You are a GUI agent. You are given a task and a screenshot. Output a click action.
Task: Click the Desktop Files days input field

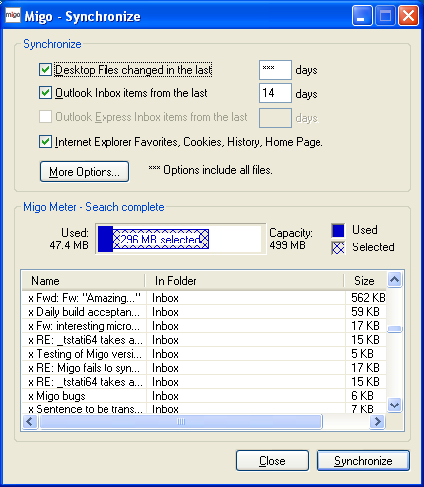point(275,70)
